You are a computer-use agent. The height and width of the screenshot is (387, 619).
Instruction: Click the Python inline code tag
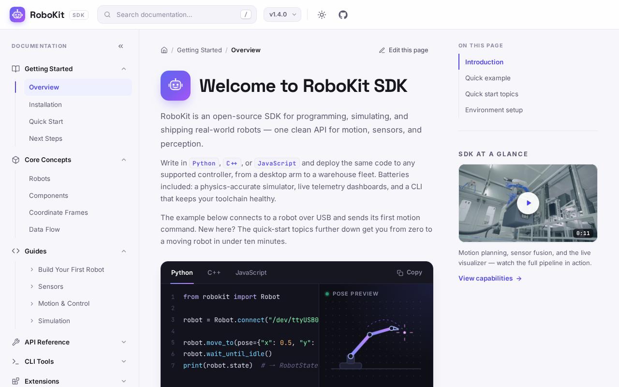click(x=204, y=163)
